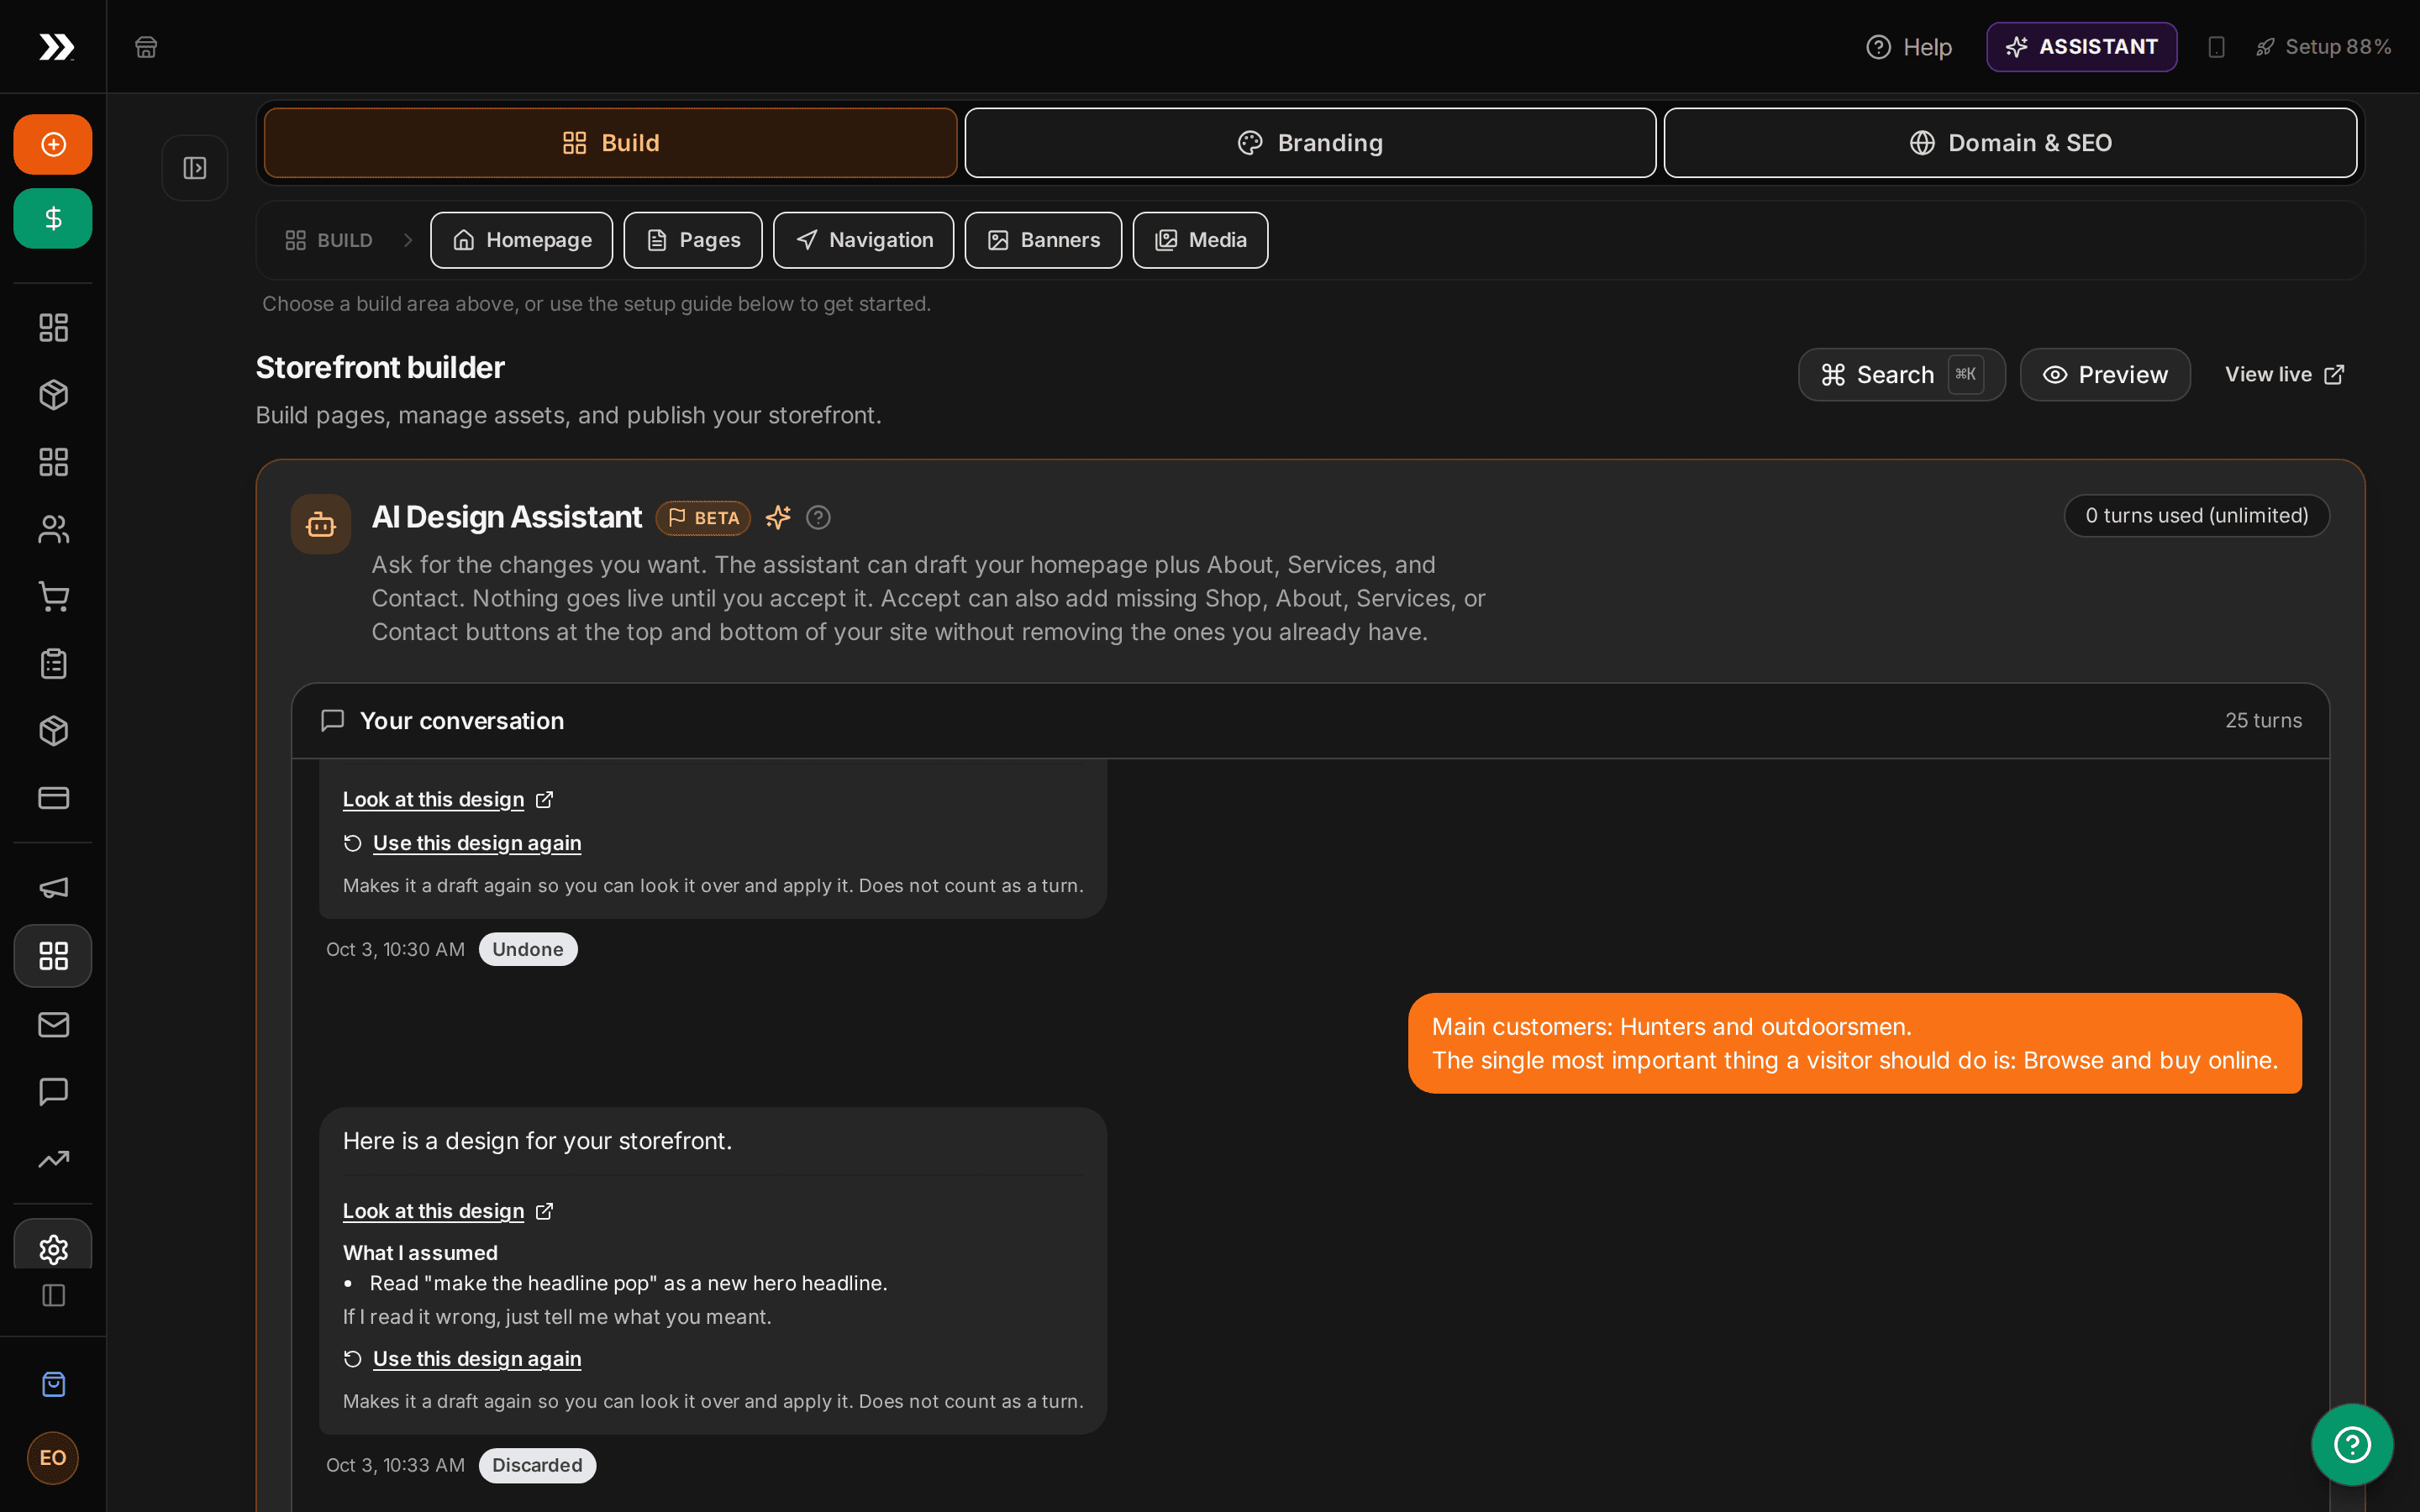This screenshot has width=2420, height=1512.
Task: Open the Media build area
Action: point(1200,240)
